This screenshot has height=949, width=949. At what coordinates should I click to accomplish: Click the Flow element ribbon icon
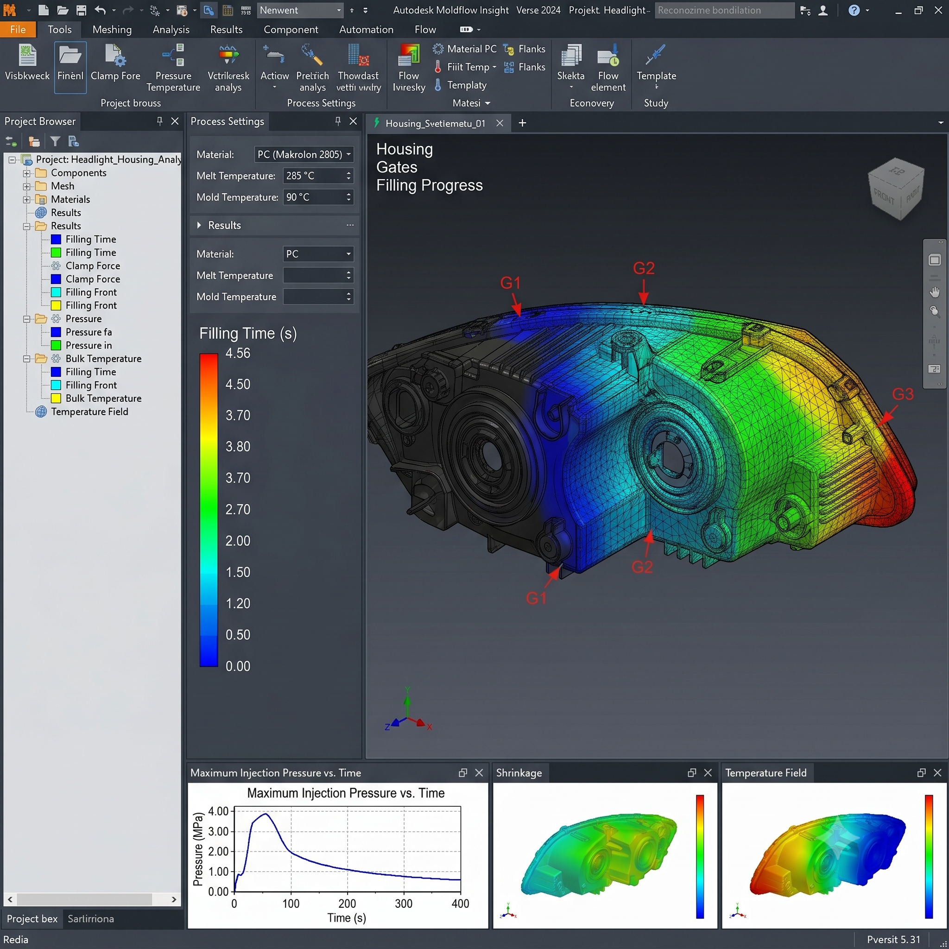[x=608, y=68]
